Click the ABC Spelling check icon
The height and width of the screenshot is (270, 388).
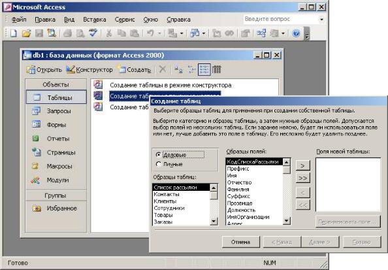[93, 33]
